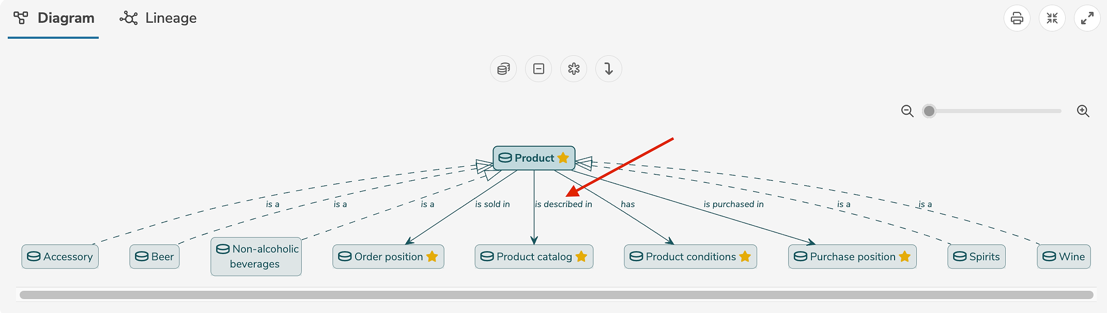Viewport: 1107px width, 313px height.
Task: Click the print diagram icon
Action: click(1017, 18)
